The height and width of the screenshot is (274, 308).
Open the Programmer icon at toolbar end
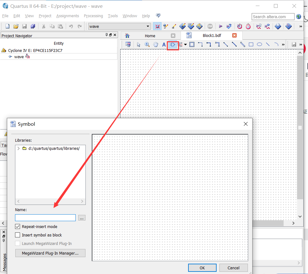289,26
